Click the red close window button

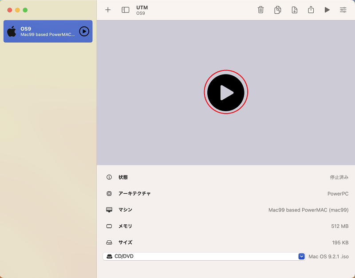[9, 10]
